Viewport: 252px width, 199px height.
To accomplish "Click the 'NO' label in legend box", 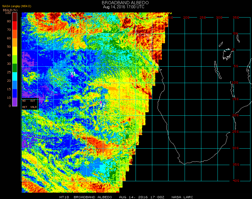I will coord(24,101).
